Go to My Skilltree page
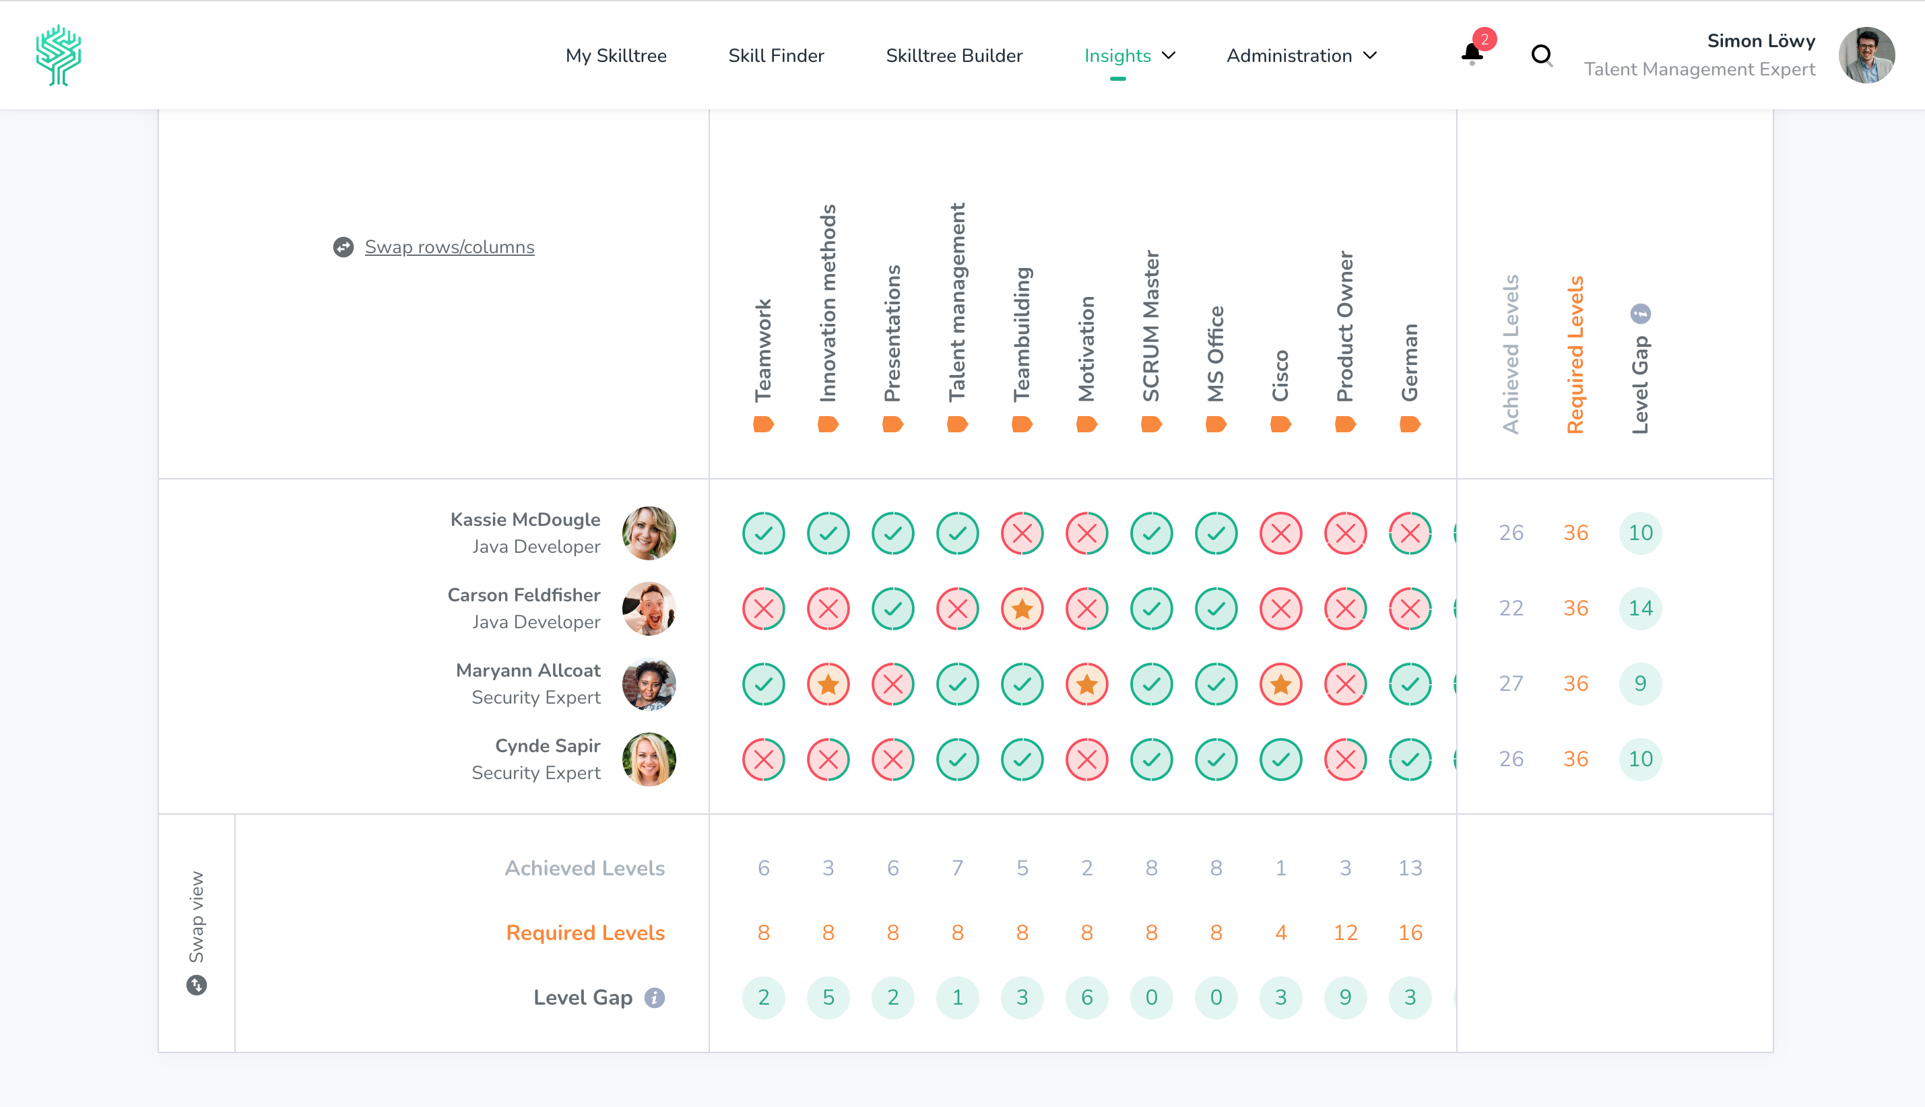The image size is (1925, 1107). [616, 55]
